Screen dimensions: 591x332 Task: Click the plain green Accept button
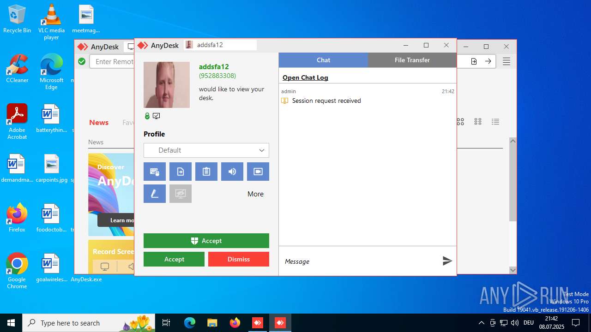click(174, 259)
